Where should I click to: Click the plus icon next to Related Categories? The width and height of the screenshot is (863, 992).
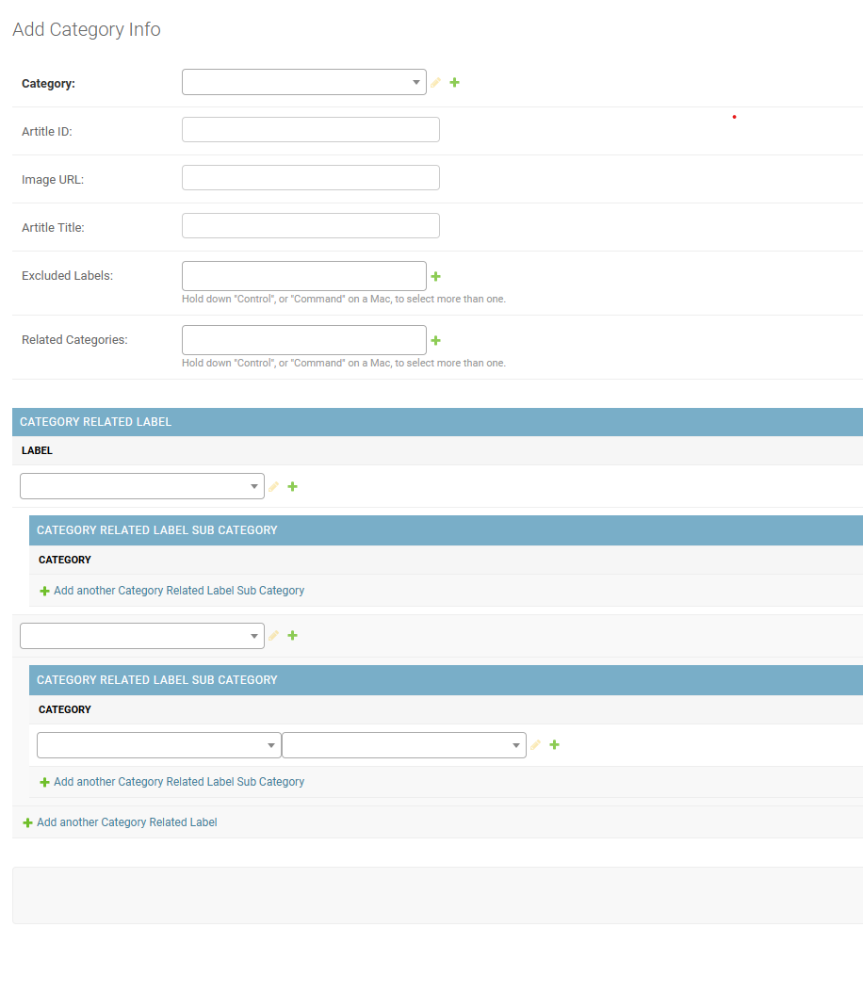(x=435, y=340)
